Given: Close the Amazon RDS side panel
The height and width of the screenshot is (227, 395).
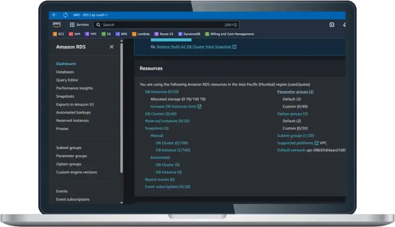Looking at the screenshot, I should pyautogui.click(x=112, y=47).
